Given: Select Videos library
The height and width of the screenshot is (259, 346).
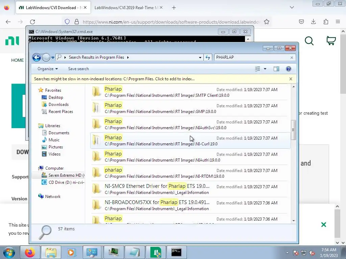Looking at the screenshot, I should pos(54,154).
